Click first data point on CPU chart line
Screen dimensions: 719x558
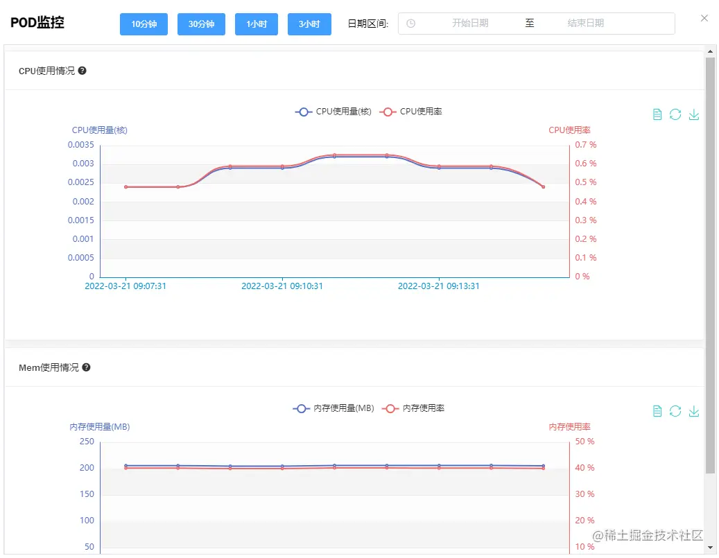pyautogui.click(x=126, y=187)
